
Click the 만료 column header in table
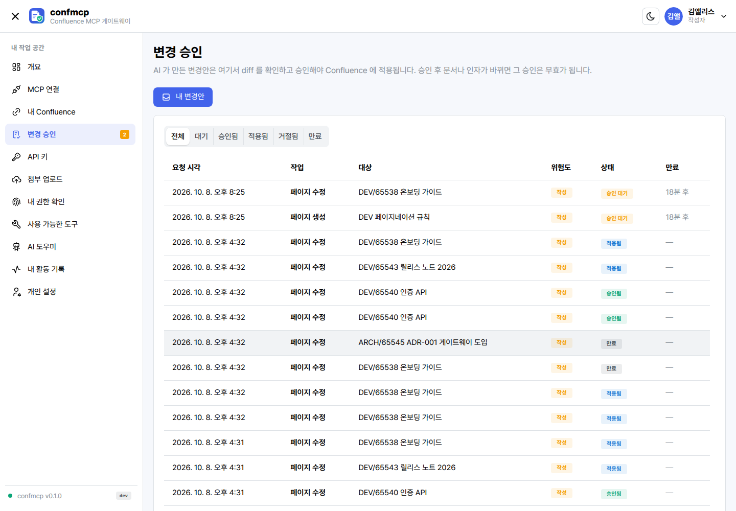coord(672,168)
